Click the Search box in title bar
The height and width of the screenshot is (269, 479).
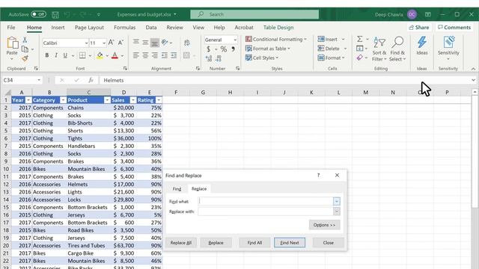click(x=254, y=14)
